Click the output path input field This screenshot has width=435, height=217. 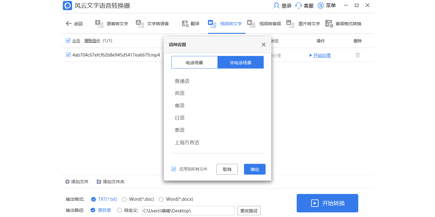188,210
